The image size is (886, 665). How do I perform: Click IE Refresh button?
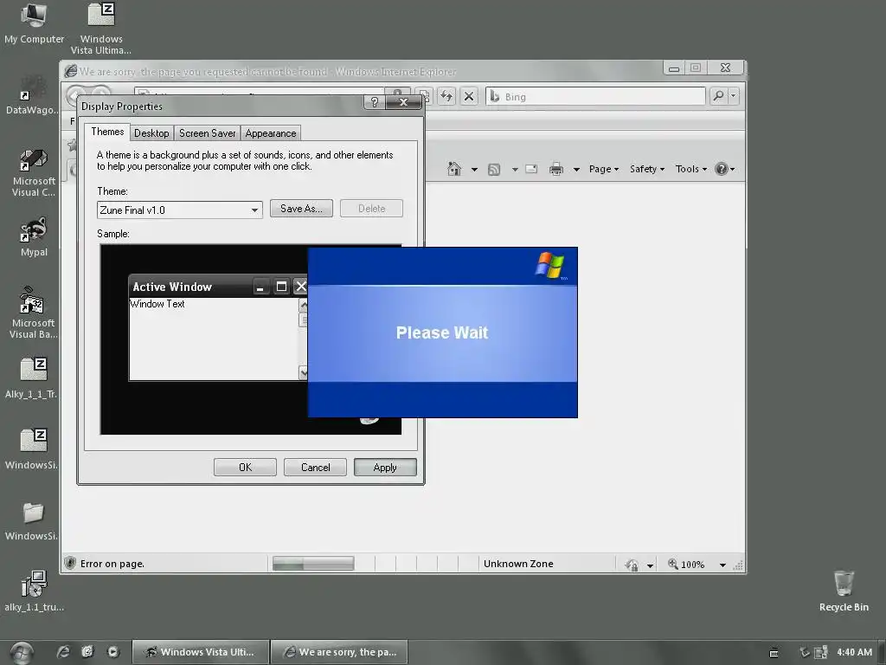(446, 96)
